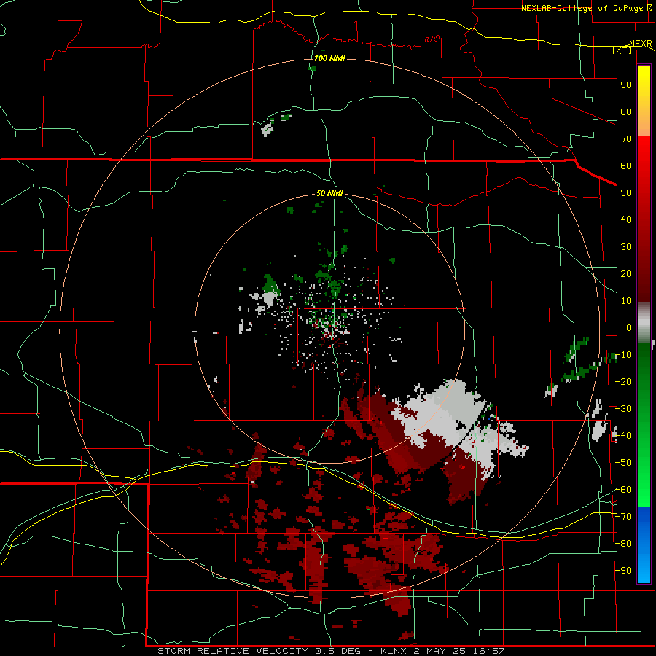Click the -40 knots scale label
Image resolution: width=656 pixels, height=656 pixels.
(623, 436)
